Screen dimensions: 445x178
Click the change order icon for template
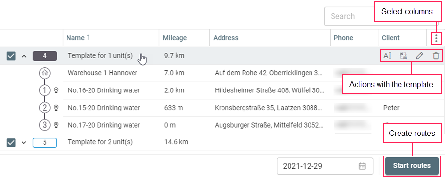point(403,56)
